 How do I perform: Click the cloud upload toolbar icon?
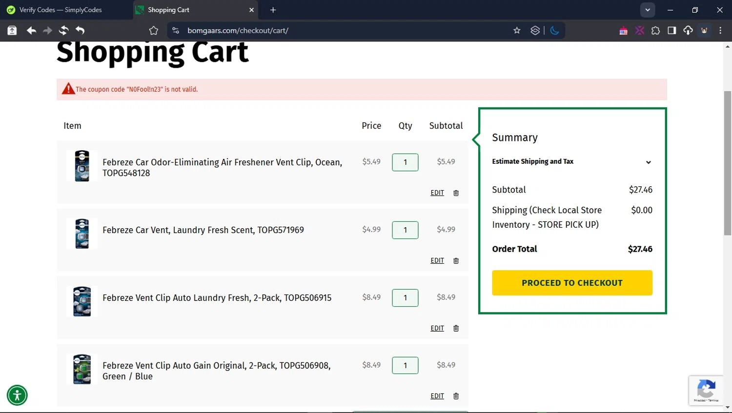click(x=688, y=30)
